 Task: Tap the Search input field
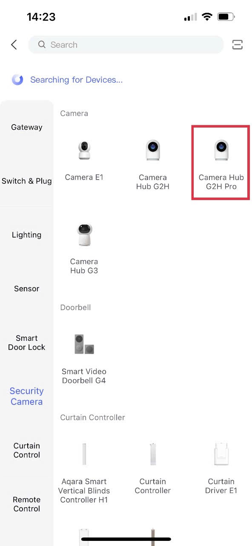[x=126, y=44]
